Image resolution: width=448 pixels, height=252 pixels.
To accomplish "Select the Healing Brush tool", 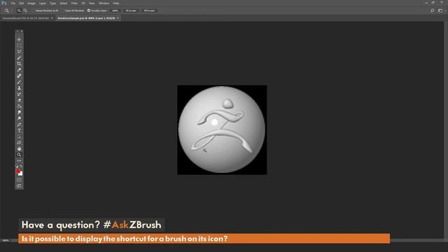I will tap(19, 76).
